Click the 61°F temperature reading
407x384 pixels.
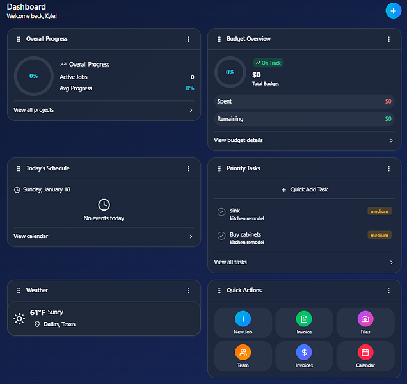pyautogui.click(x=38, y=312)
